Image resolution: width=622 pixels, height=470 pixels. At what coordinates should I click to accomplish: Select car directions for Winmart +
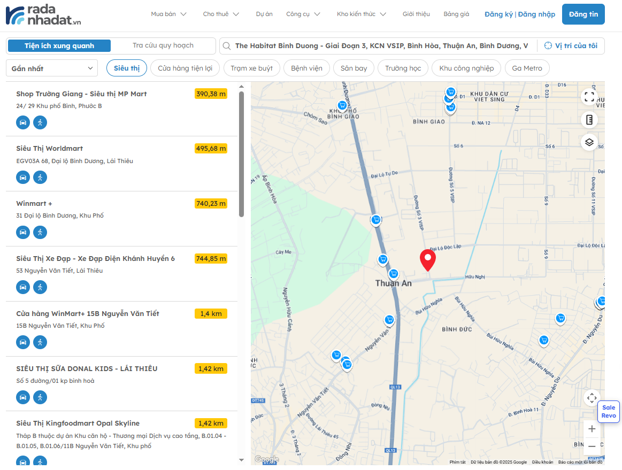click(23, 233)
